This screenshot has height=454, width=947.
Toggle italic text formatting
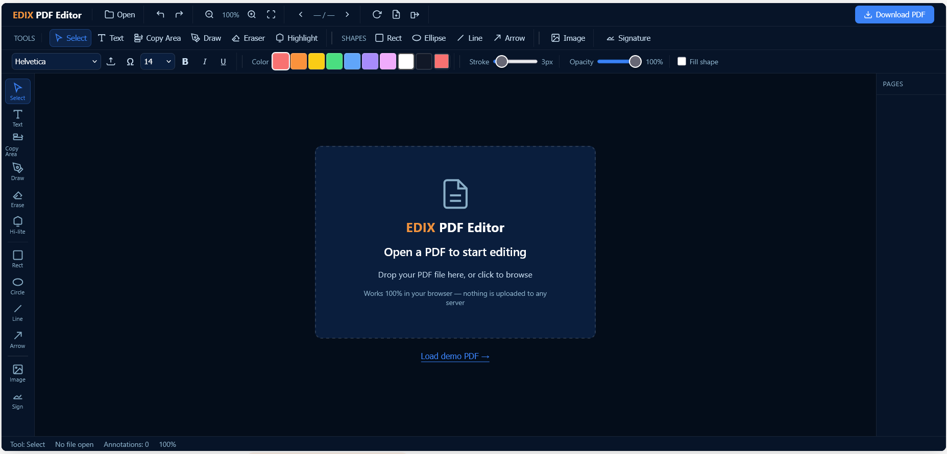pos(205,62)
